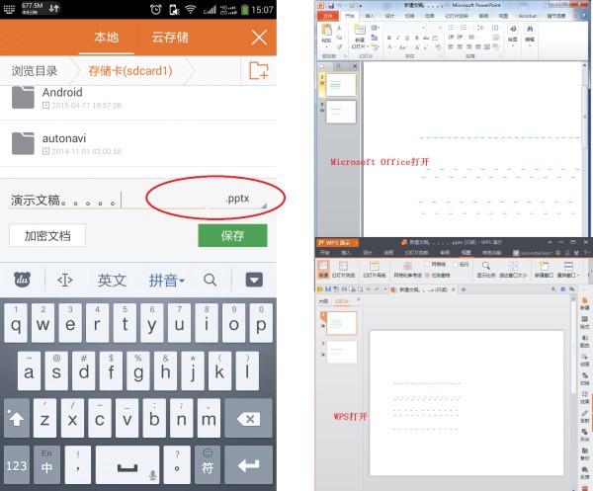Open the font size dropdown in PowerPoint

pyautogui.click(x=440, y=28)
